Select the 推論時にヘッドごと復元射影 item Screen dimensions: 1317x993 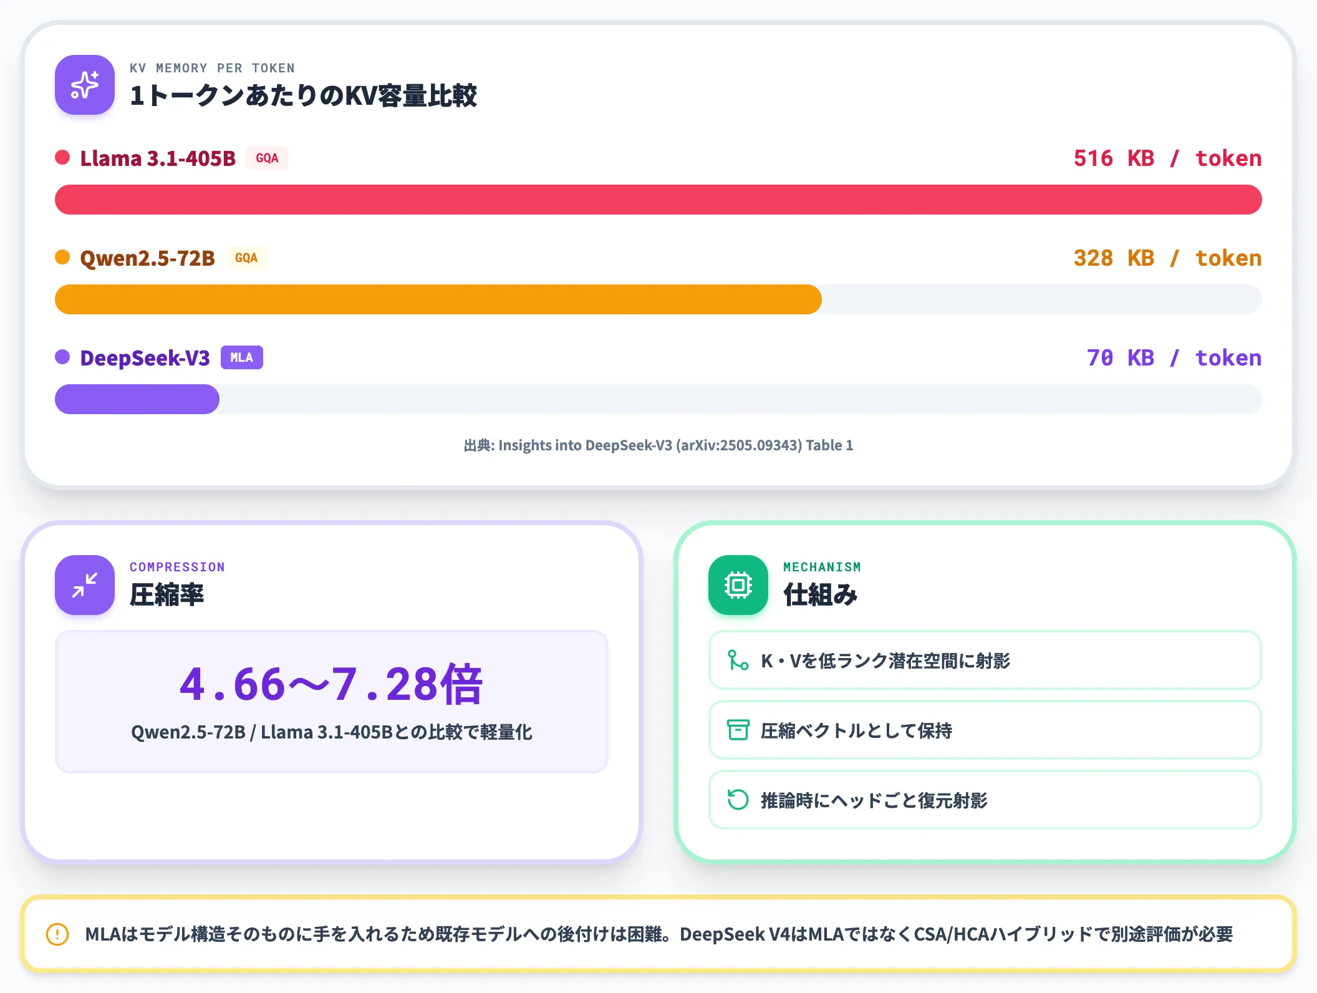(x=985, y=800)
